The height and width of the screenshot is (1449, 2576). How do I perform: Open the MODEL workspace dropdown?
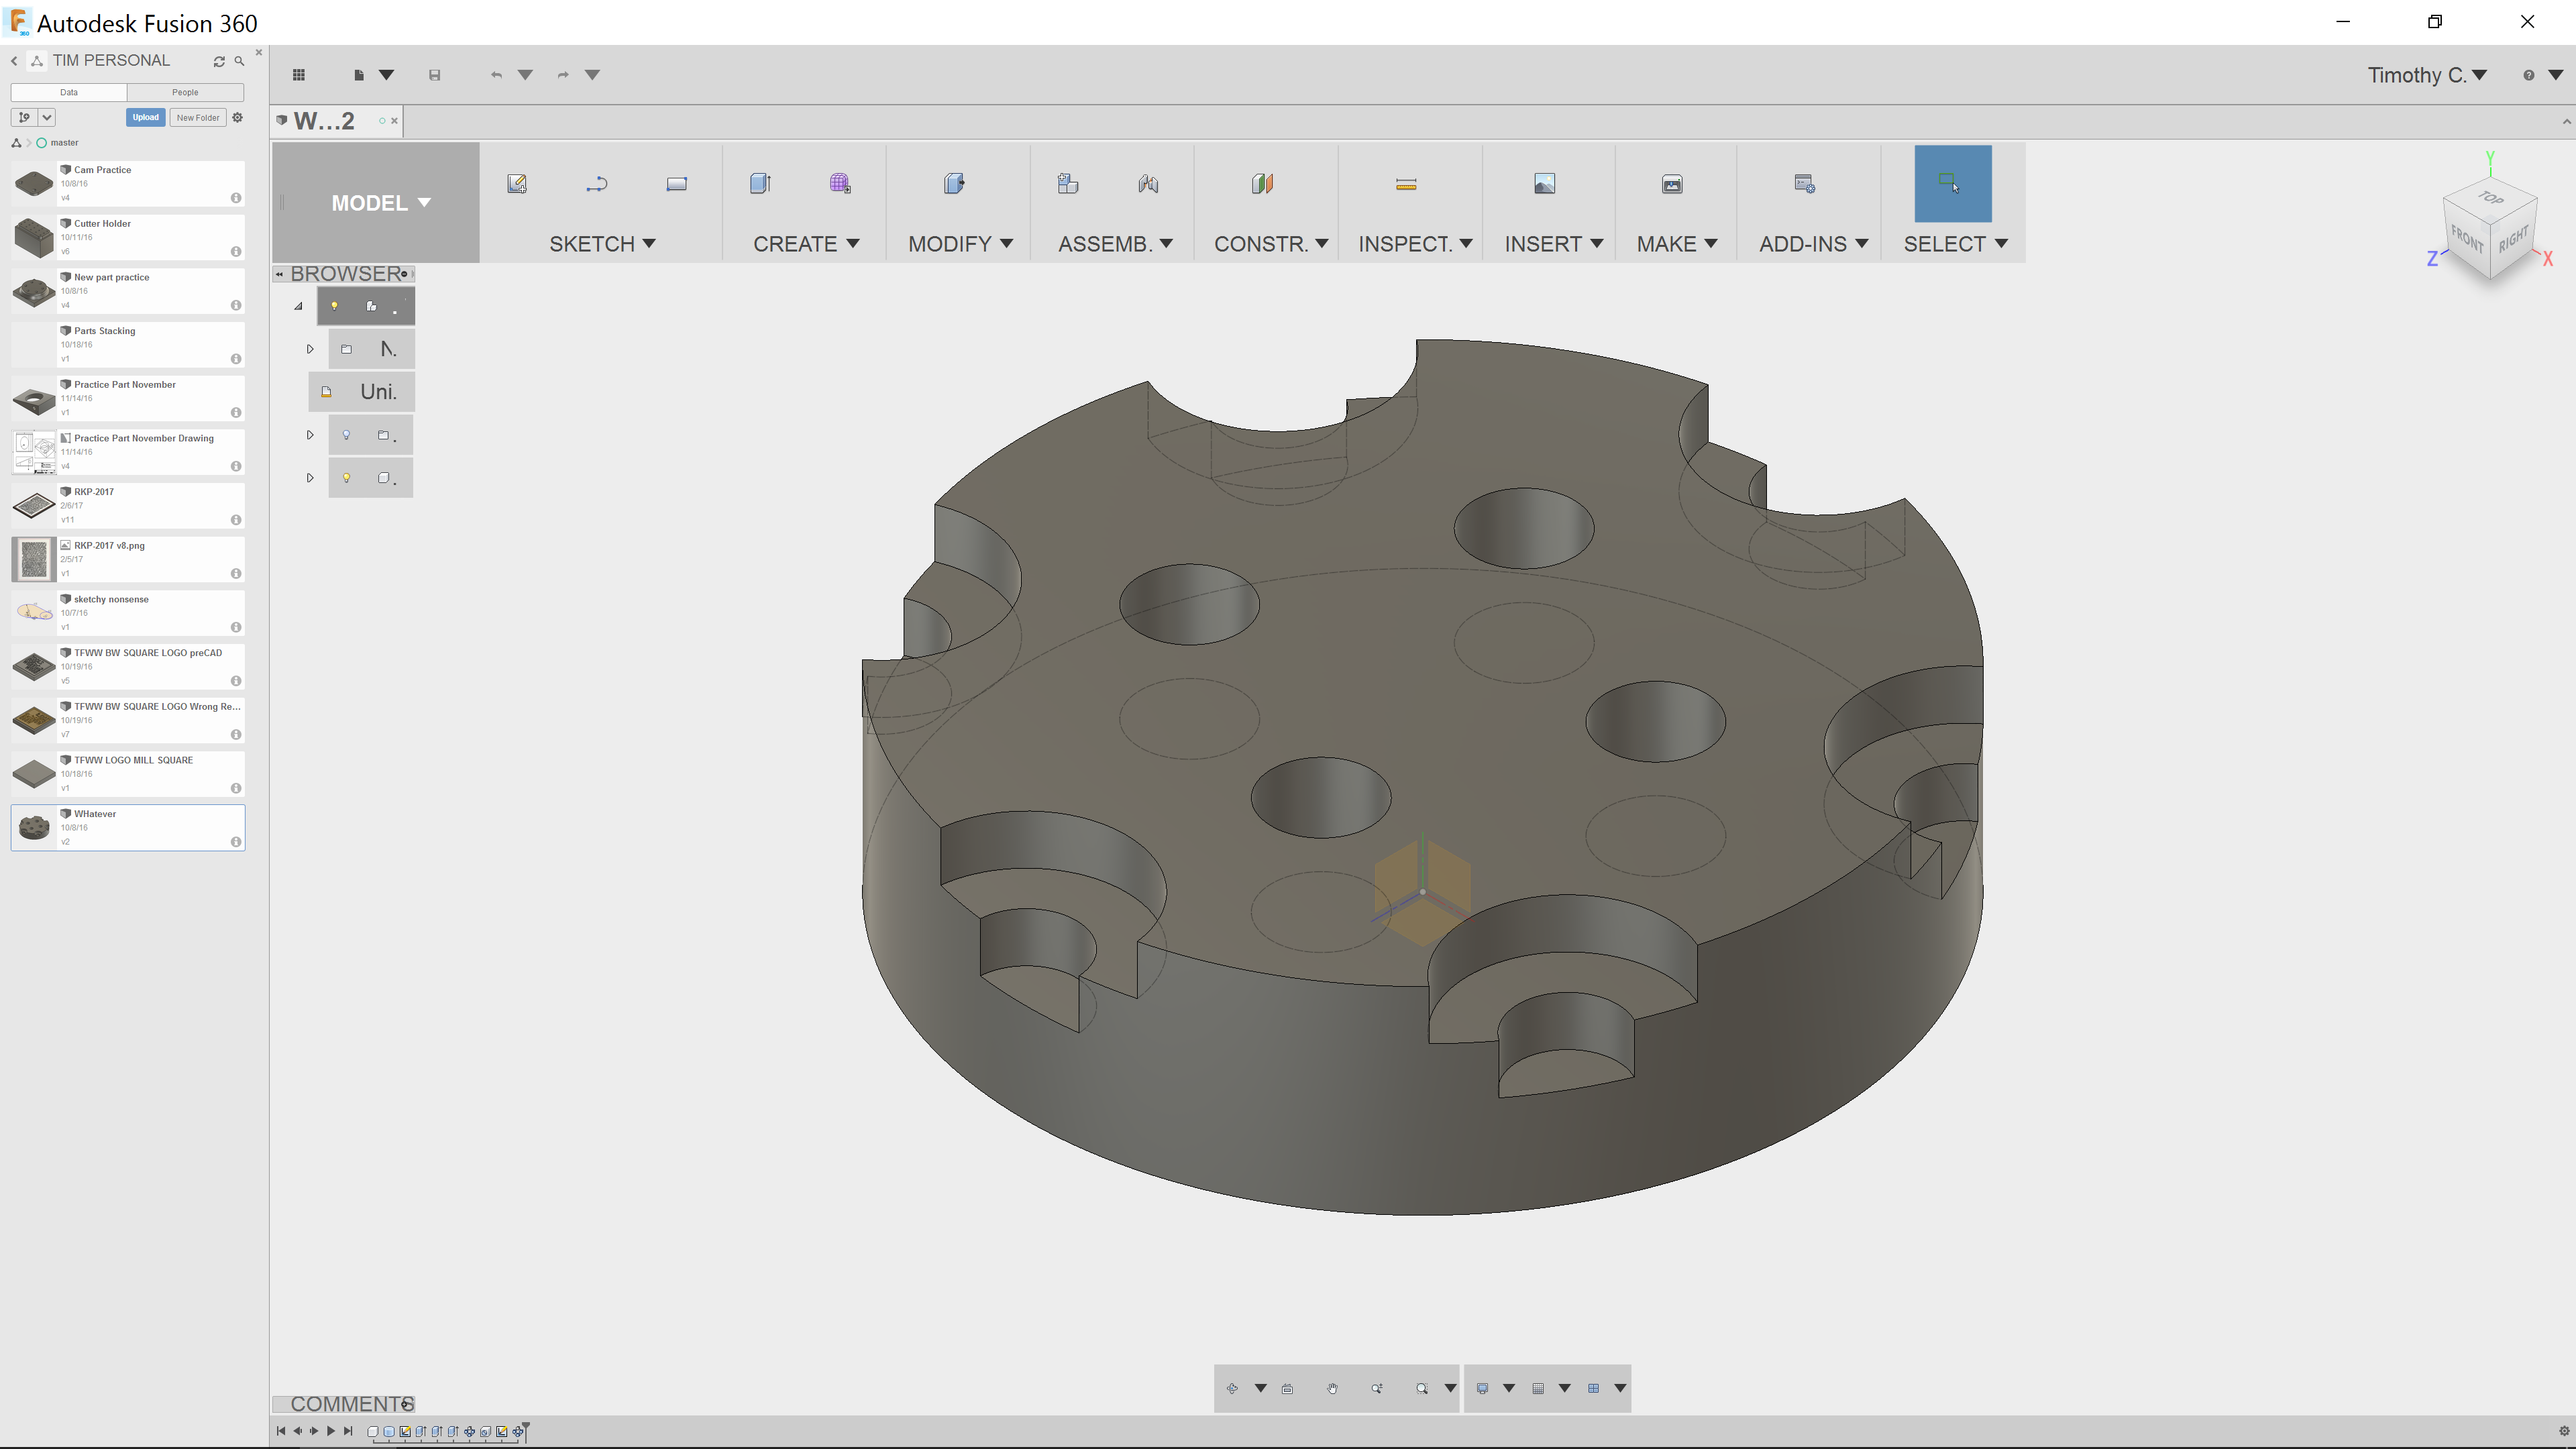pyautogui.click(x=380, y=202)
